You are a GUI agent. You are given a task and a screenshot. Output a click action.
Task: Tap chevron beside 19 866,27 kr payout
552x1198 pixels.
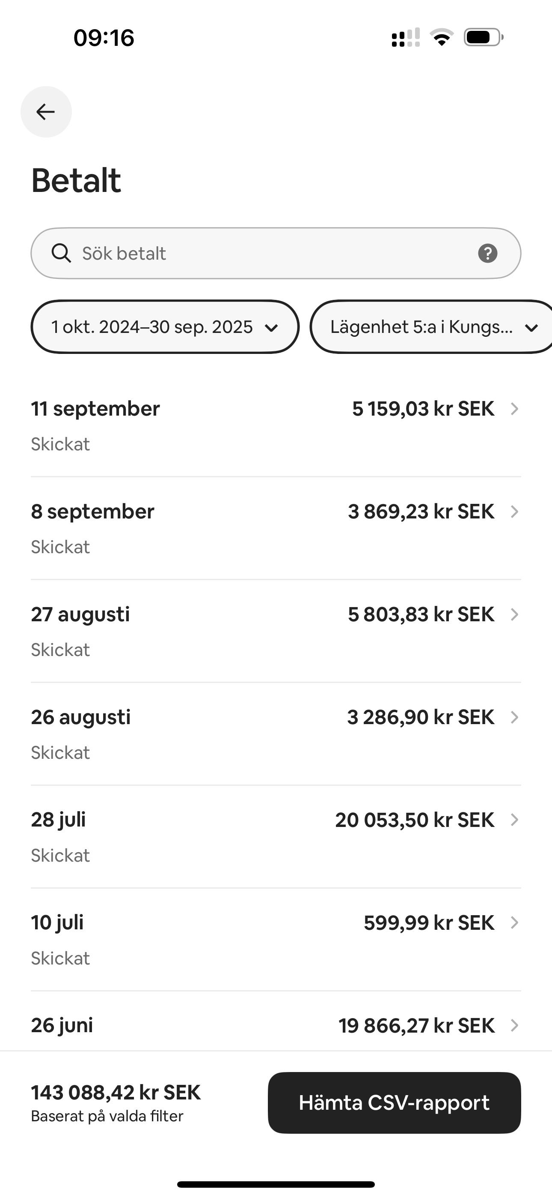514,1025
